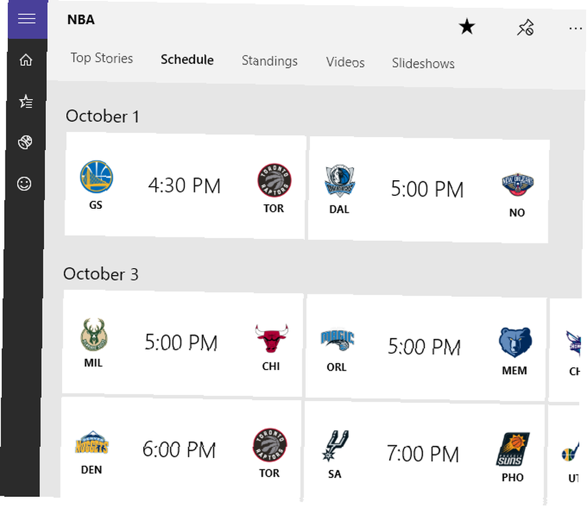The width and height of the screenshot is (587, 508).
Task: Open the Videos tab
Action: click(x=345, y=62)
